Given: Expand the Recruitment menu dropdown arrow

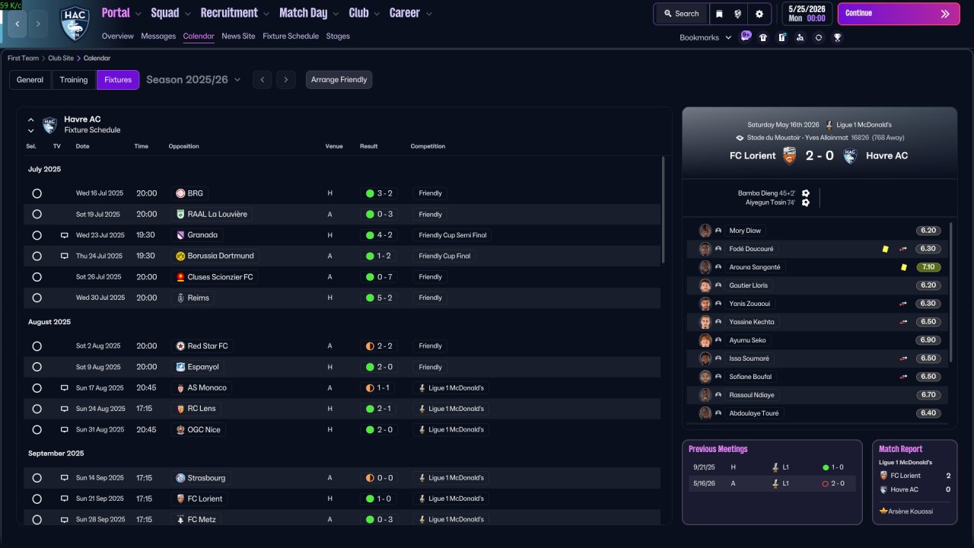Looking at the screenshot, I should [266, 14].
